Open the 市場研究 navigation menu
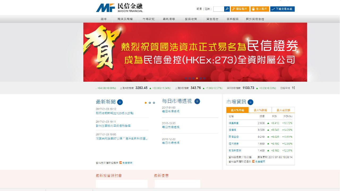 (148, 19)
